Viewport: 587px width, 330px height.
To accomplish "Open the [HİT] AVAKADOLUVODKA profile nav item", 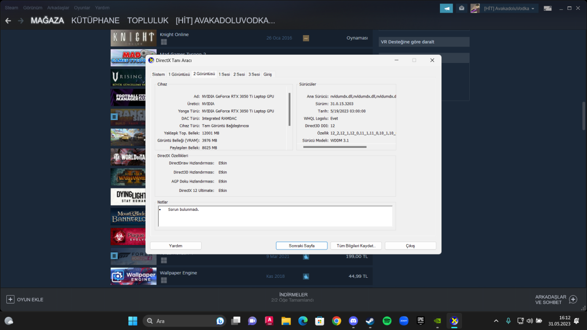I will pyautogui.click(x=225, y=21).
